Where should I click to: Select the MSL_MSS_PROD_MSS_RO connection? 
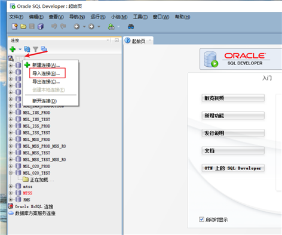44,146
